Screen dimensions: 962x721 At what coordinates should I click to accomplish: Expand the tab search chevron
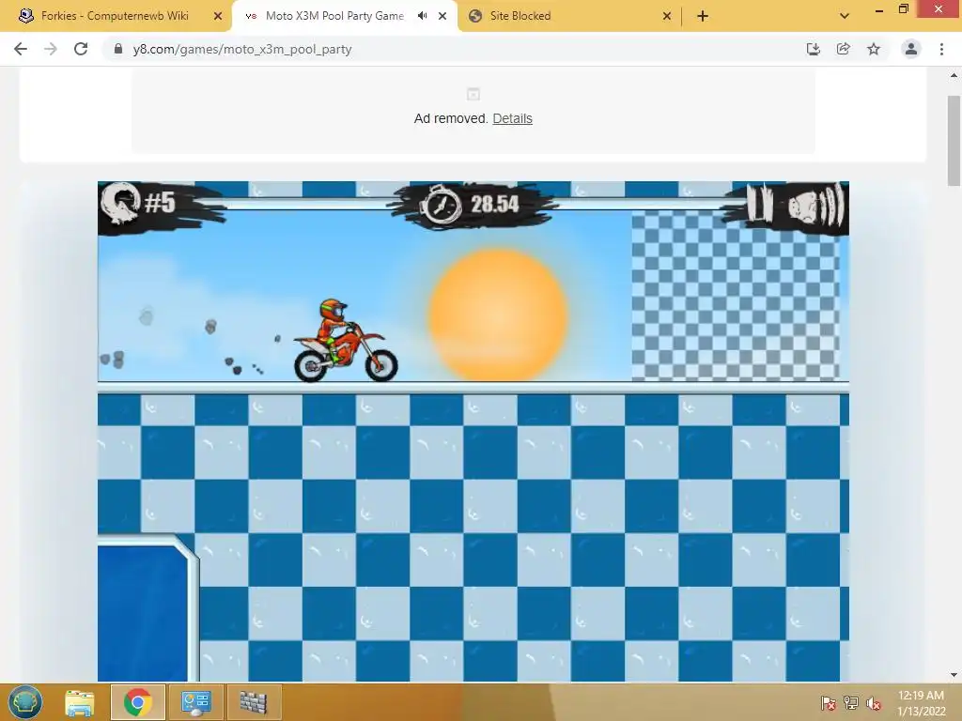click(x=845, y=16)
